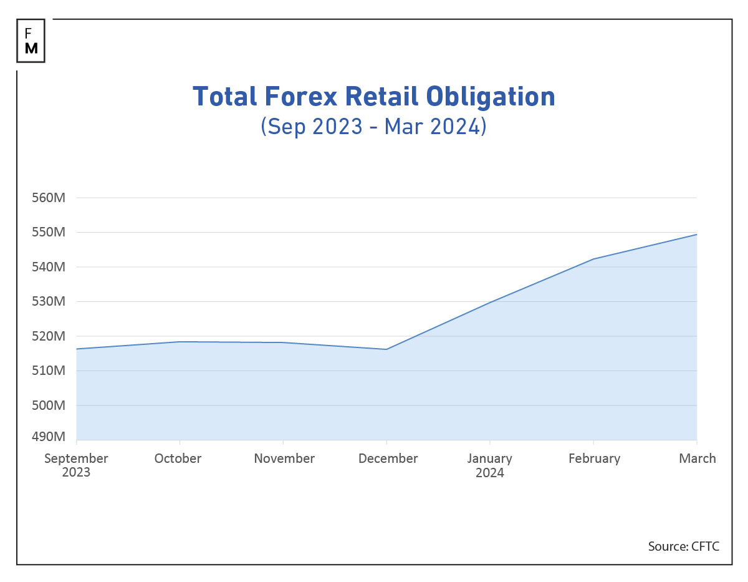Click the 'March' axis label
This screenshot has width=748, height=582.
pyautogui.click(x=698, y=458)
